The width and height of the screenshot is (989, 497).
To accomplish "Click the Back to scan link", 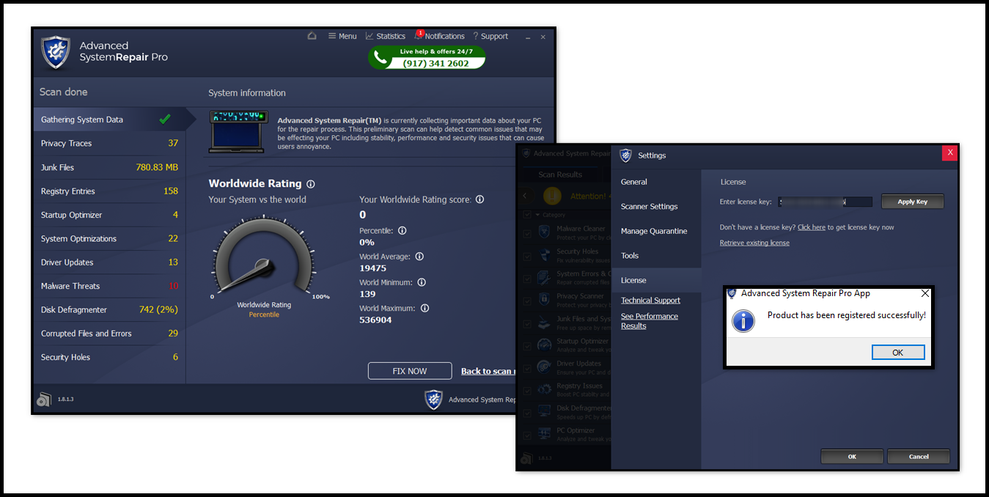I will click(x=488, y=371).
